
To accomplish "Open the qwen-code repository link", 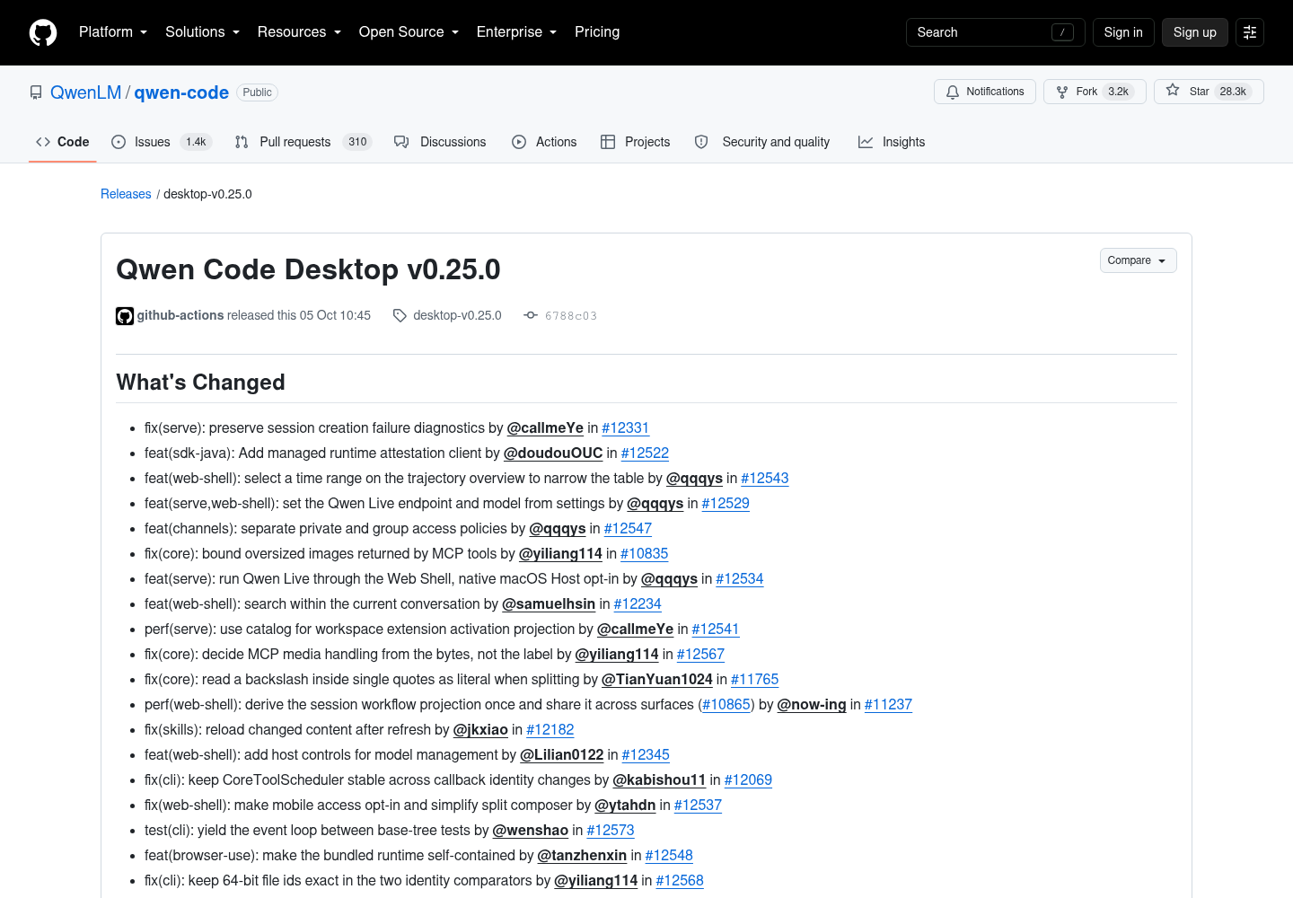I will [x=181, y=92].
